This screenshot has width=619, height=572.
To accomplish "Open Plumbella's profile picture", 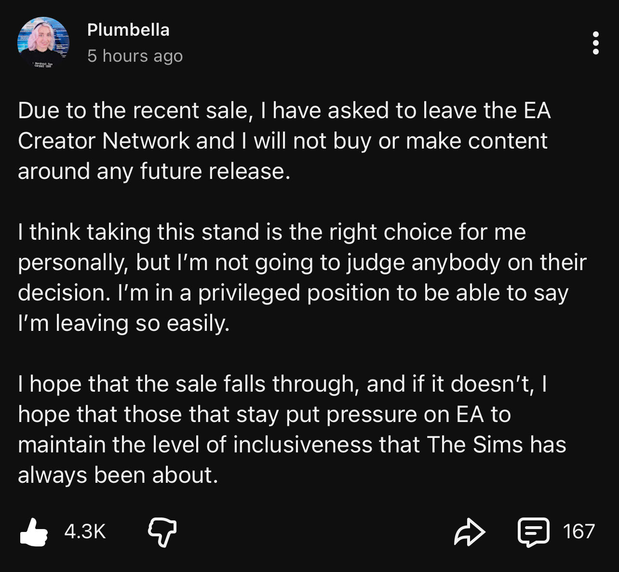I will (43, 43).
